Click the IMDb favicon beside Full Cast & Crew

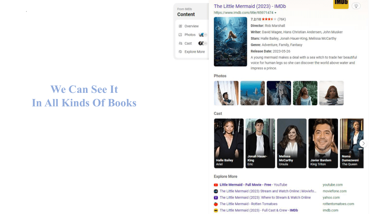point(216,210)
